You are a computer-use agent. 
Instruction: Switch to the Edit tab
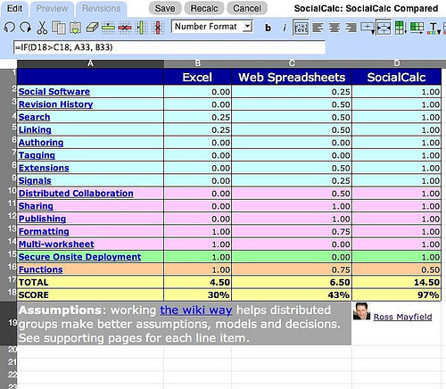tap(14, 9)
